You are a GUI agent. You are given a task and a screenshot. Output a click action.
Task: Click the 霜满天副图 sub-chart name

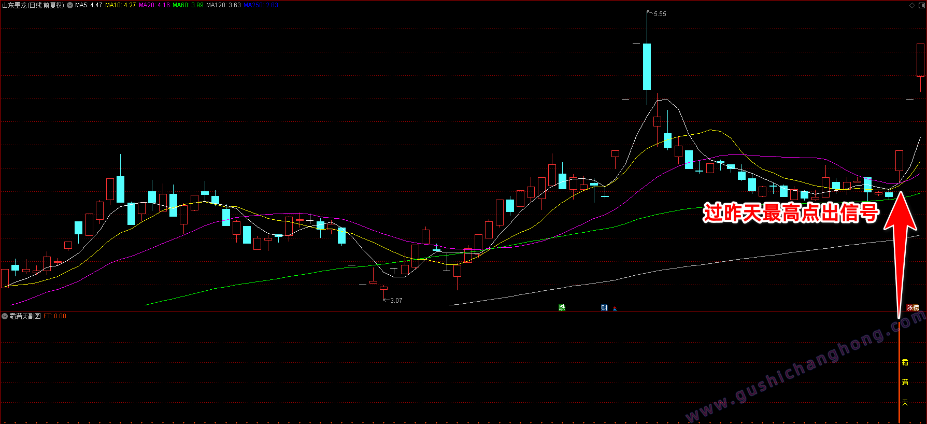coord(25,316)
